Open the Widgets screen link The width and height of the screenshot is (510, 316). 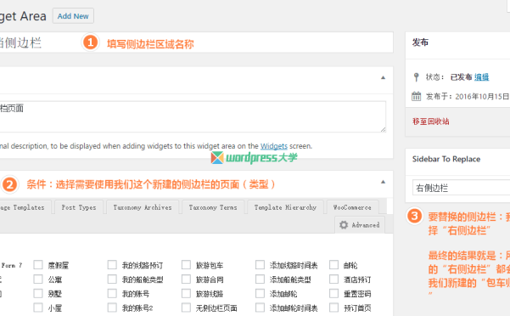coord(274,146)
